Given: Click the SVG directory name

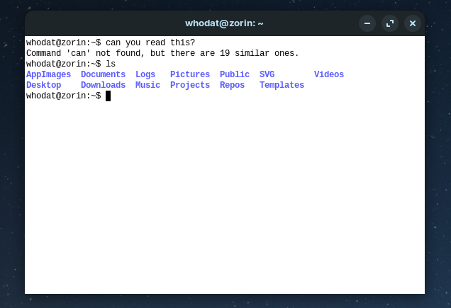Looking at the screenshot, I should pyautogui.click(x=267, y=74).
